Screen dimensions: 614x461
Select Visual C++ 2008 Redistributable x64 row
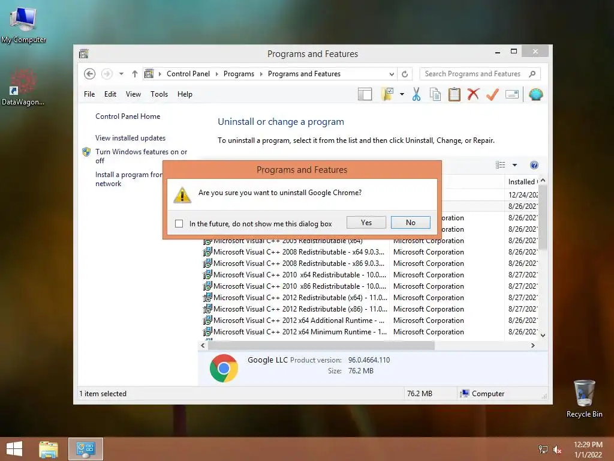point(370,252)
